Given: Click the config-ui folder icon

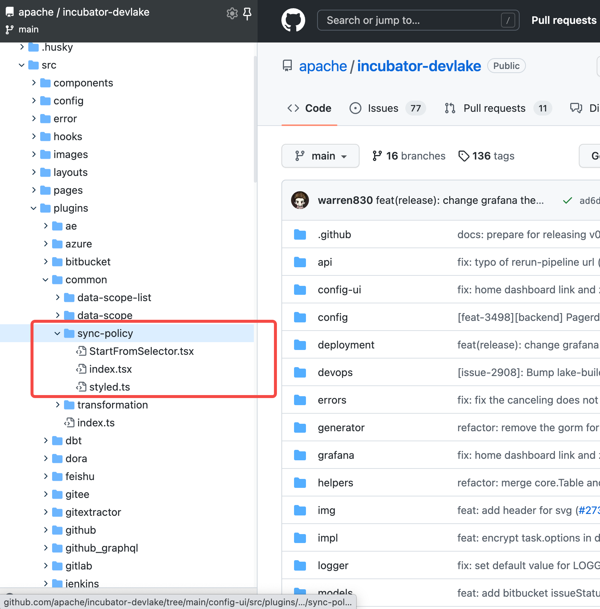Looking at the screenshot, I should point(300,290).
